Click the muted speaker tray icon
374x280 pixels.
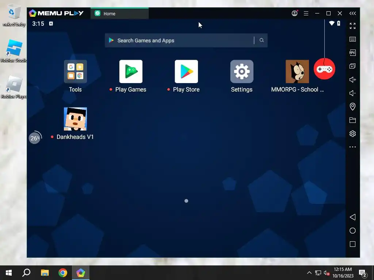tap(327, 273)
